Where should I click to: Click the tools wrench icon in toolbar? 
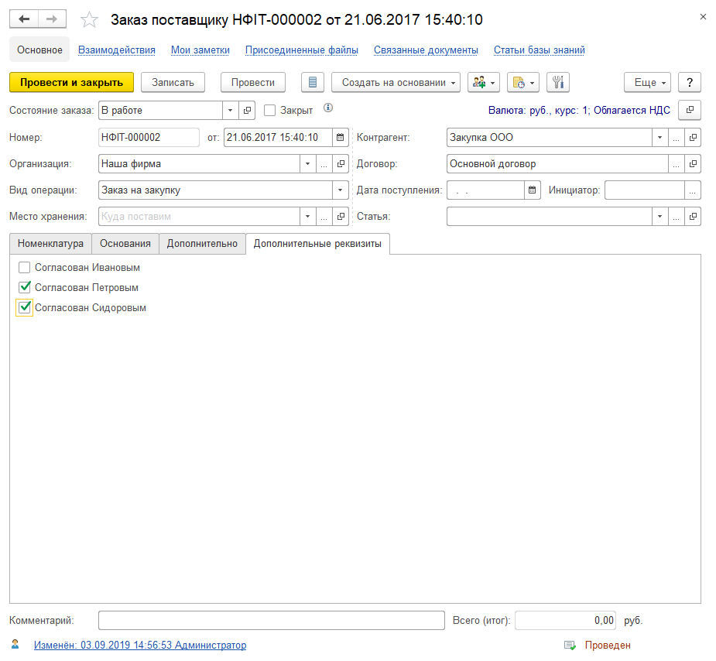click(557, 82)
